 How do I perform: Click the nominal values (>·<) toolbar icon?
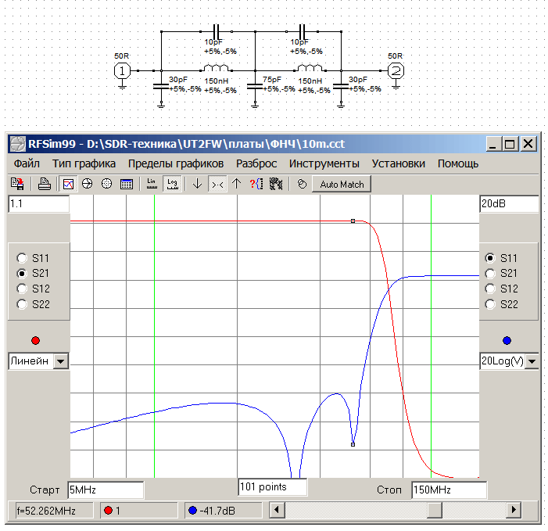point(217,184)
